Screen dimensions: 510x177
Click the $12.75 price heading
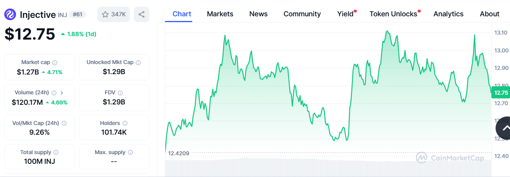point(30,34)
